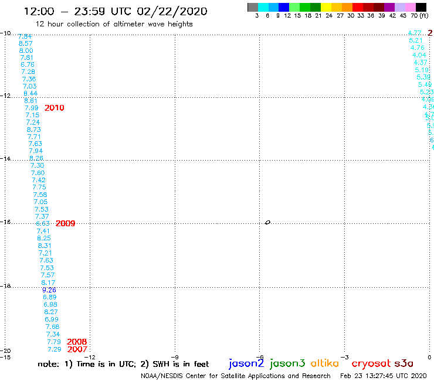The image size is (434, 381).
Task: Click the cyan 5.19 wave height value
Action: click(422, 70)
